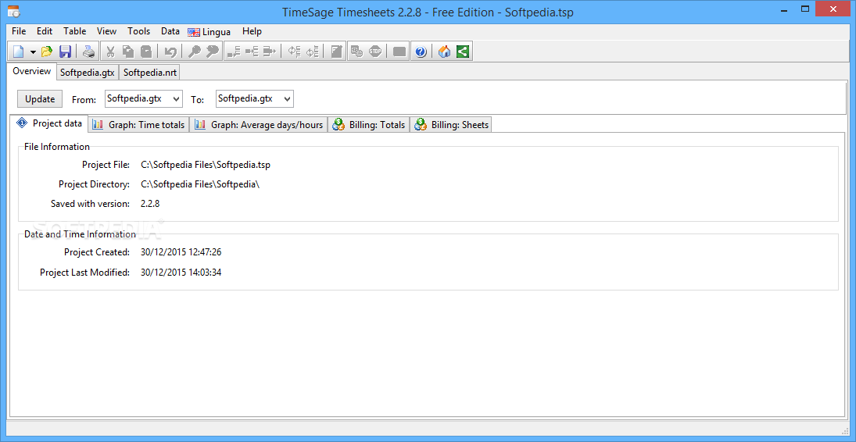This screenshot has height=442, width=856.
Task: Click the Update button
Action: coord(40,99)
